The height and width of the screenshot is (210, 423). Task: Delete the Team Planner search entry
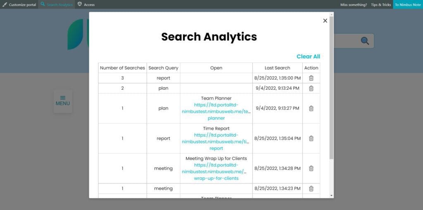[x=311, y=108]
